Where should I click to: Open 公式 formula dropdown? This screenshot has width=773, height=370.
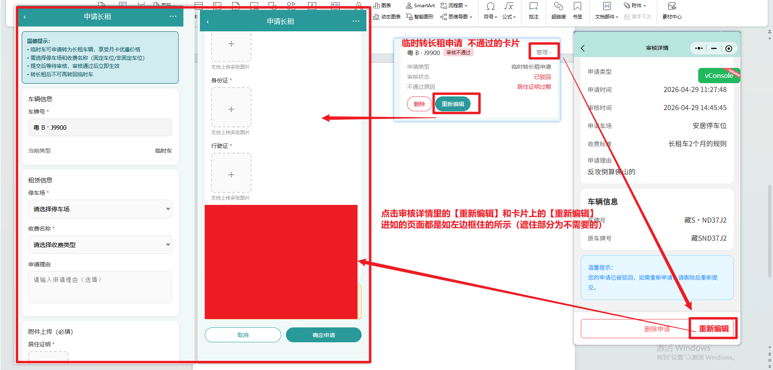point(509,11)
